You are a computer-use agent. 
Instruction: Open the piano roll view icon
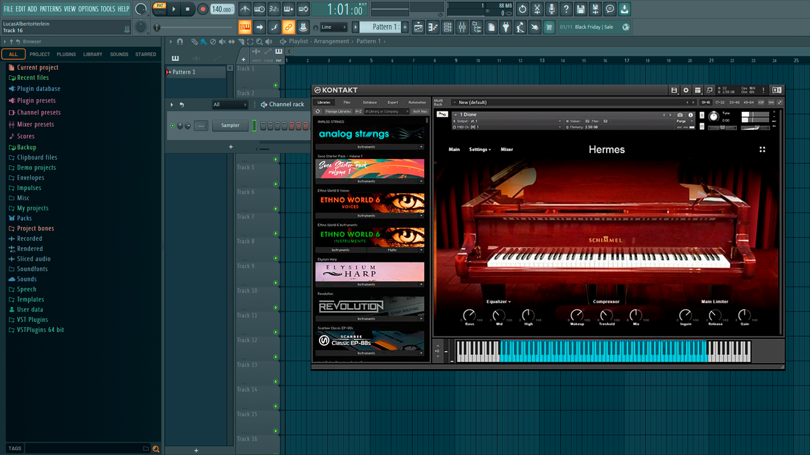[x=433, y=27]
